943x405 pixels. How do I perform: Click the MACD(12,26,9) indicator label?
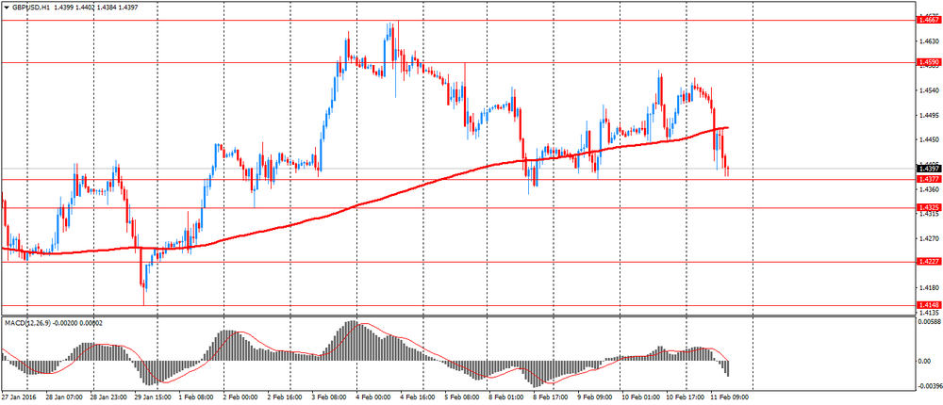click(x=25, y=323)
